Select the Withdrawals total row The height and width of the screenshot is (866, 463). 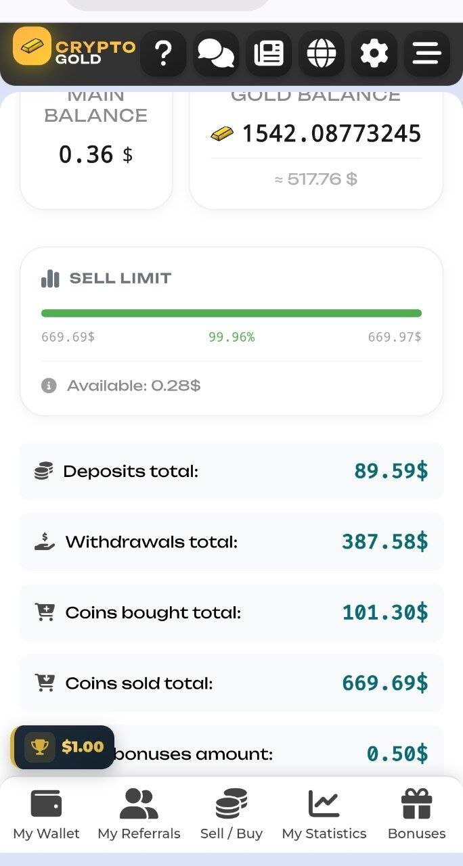(x=231, y=541)
